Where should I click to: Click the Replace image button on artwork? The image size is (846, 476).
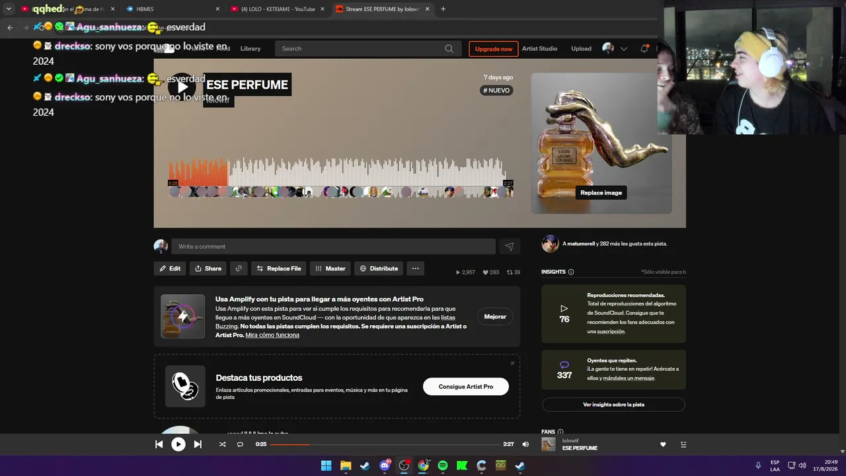[x=601, y=192]
